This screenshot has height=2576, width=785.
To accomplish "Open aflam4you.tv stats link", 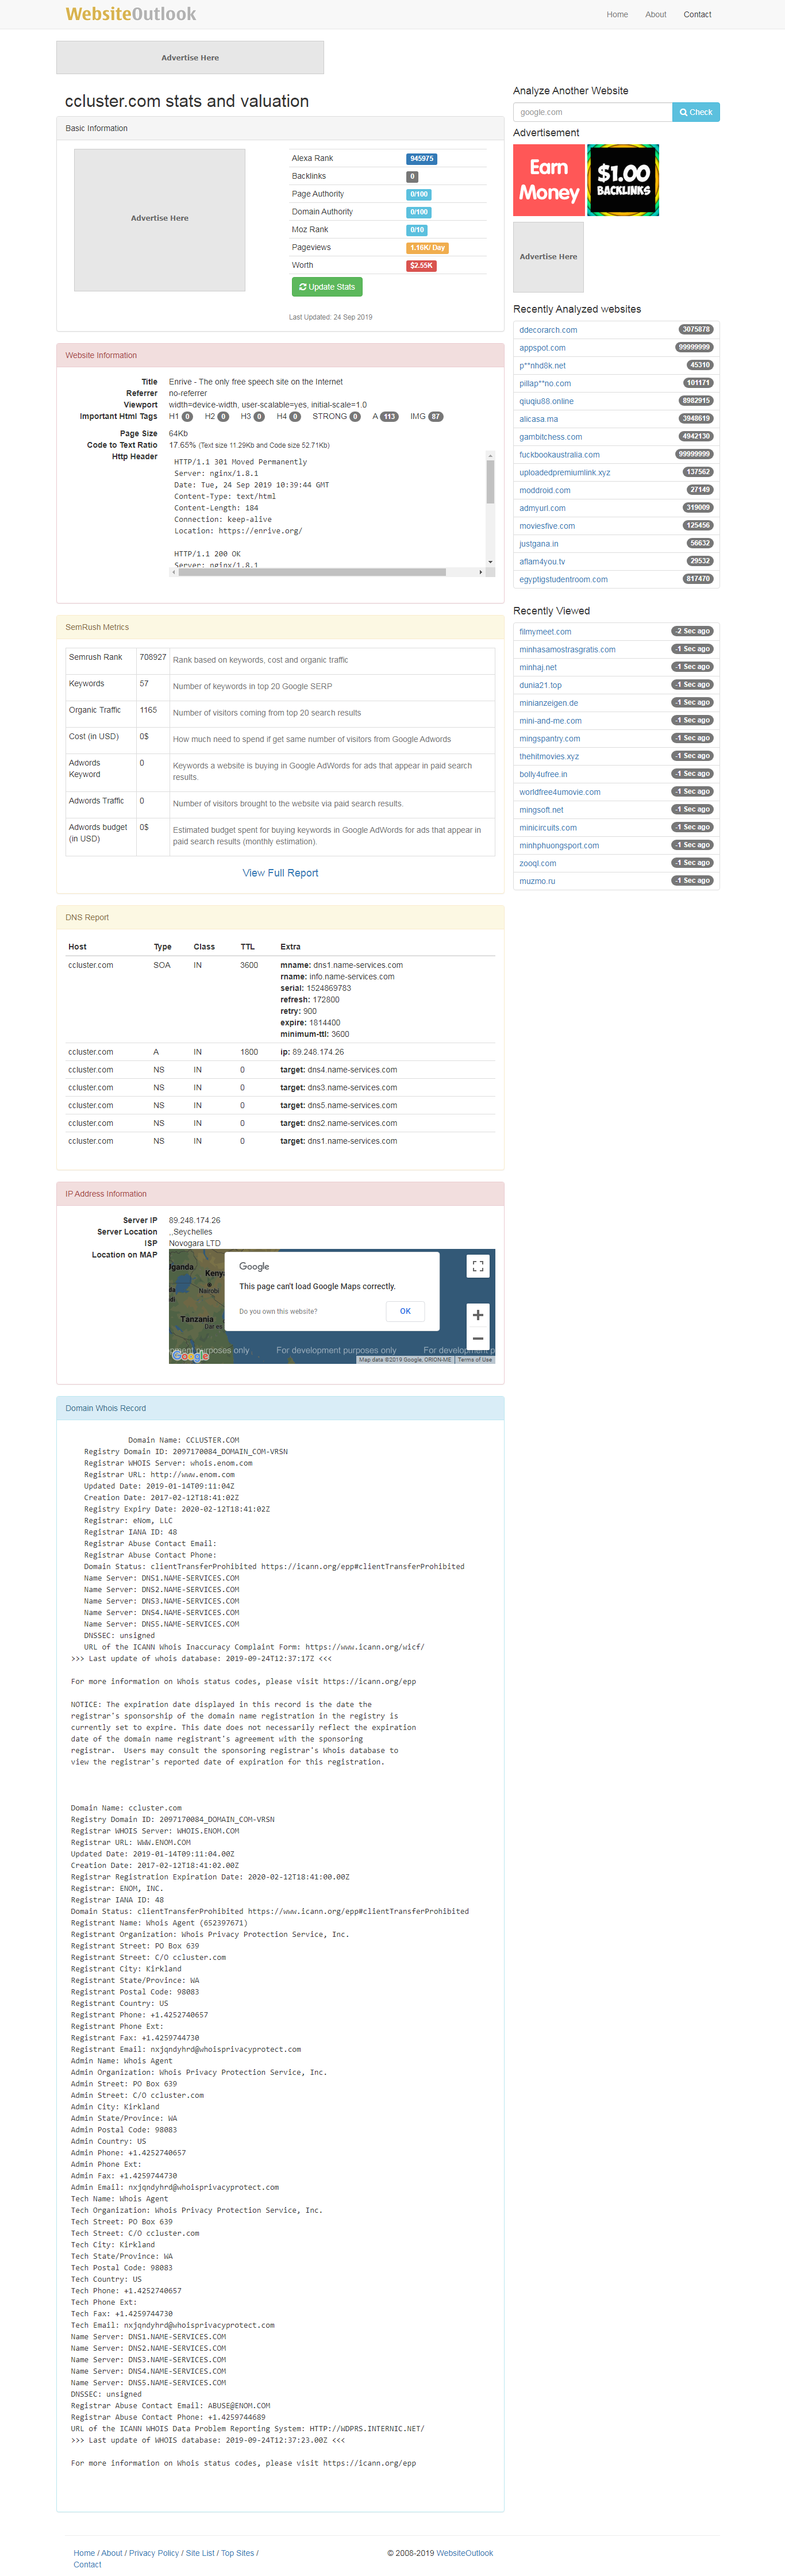I will 542,562.
